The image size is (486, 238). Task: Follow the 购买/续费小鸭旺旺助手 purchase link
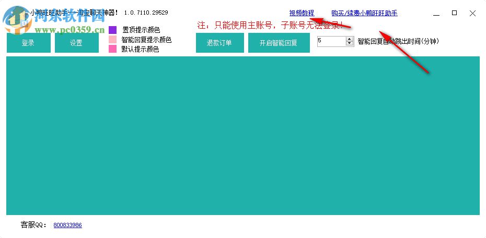click(x=365, y=13)
